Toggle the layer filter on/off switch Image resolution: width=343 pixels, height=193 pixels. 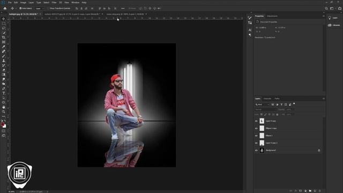point(294,104)
